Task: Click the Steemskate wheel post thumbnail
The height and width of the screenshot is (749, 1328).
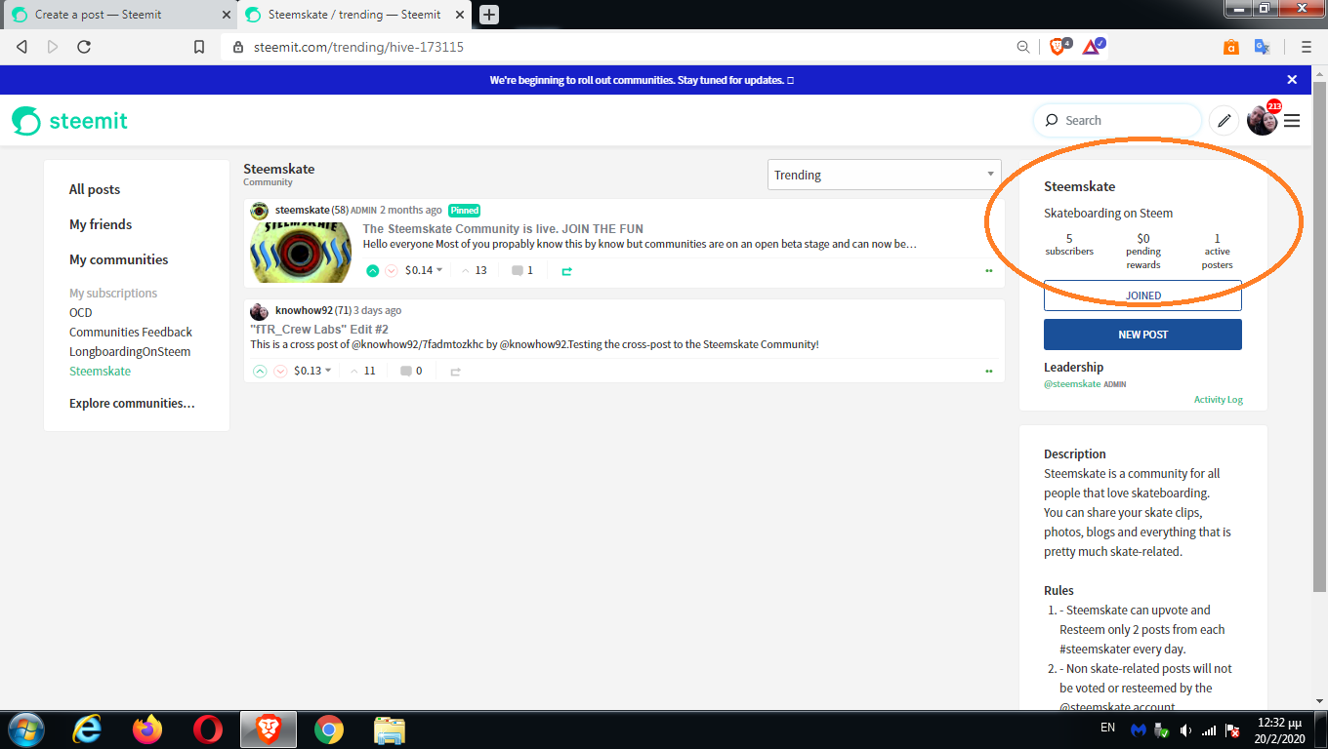Action: point(302,253)
